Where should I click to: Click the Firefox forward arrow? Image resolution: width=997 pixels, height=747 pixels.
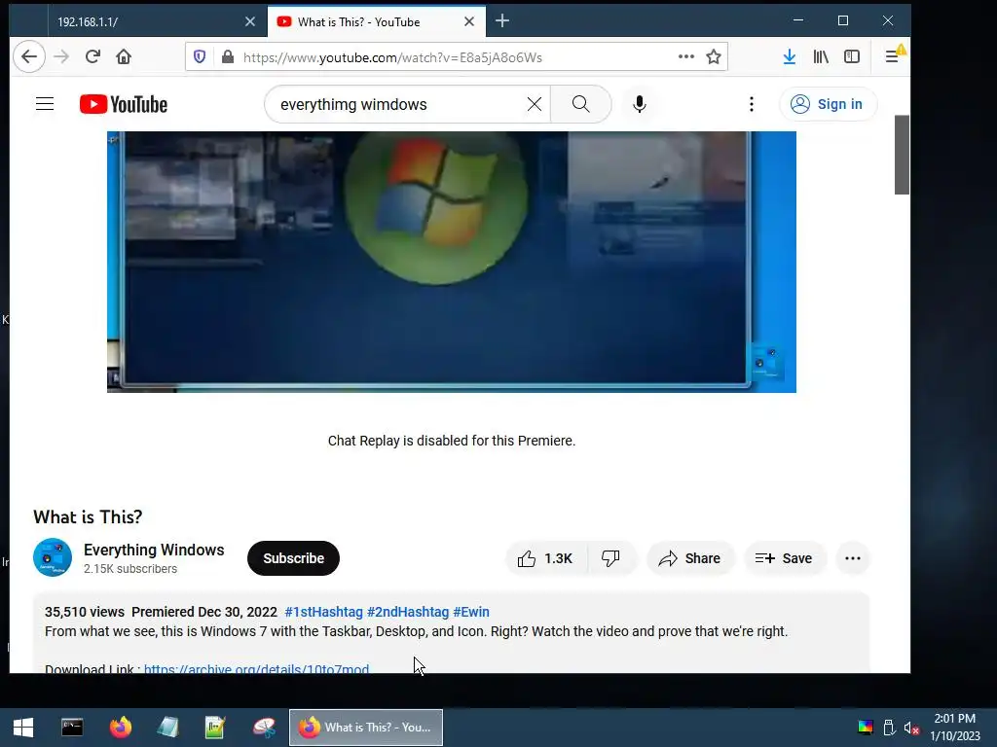tap(61, 57)
